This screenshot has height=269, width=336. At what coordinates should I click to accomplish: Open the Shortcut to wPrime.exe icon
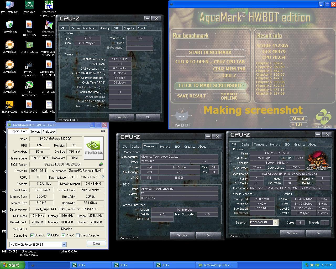(x=49, y=29)
